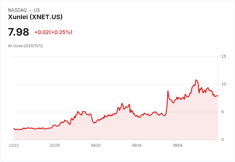This screenshot has height=162, width=235.
Task: Select the 04/10 date on the time axis
Action: click(96, 145)
